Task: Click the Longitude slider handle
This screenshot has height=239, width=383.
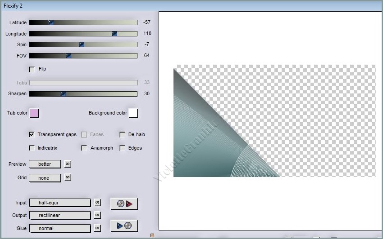Action: 114,34
